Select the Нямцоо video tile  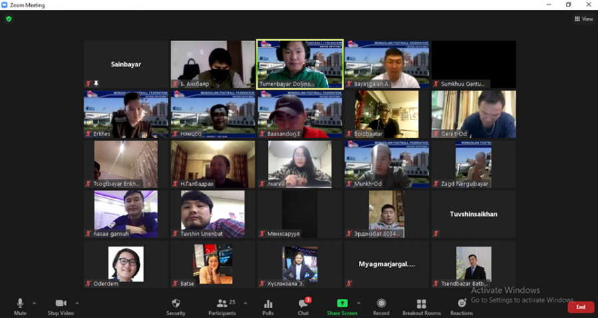213,114
